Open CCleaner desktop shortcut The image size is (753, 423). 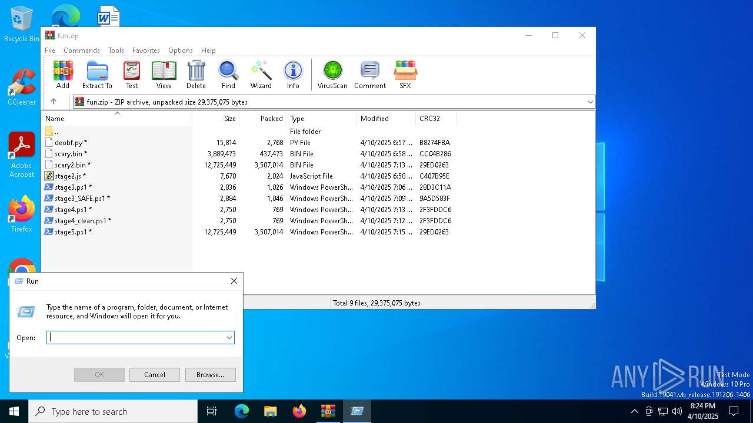(22, 88)
